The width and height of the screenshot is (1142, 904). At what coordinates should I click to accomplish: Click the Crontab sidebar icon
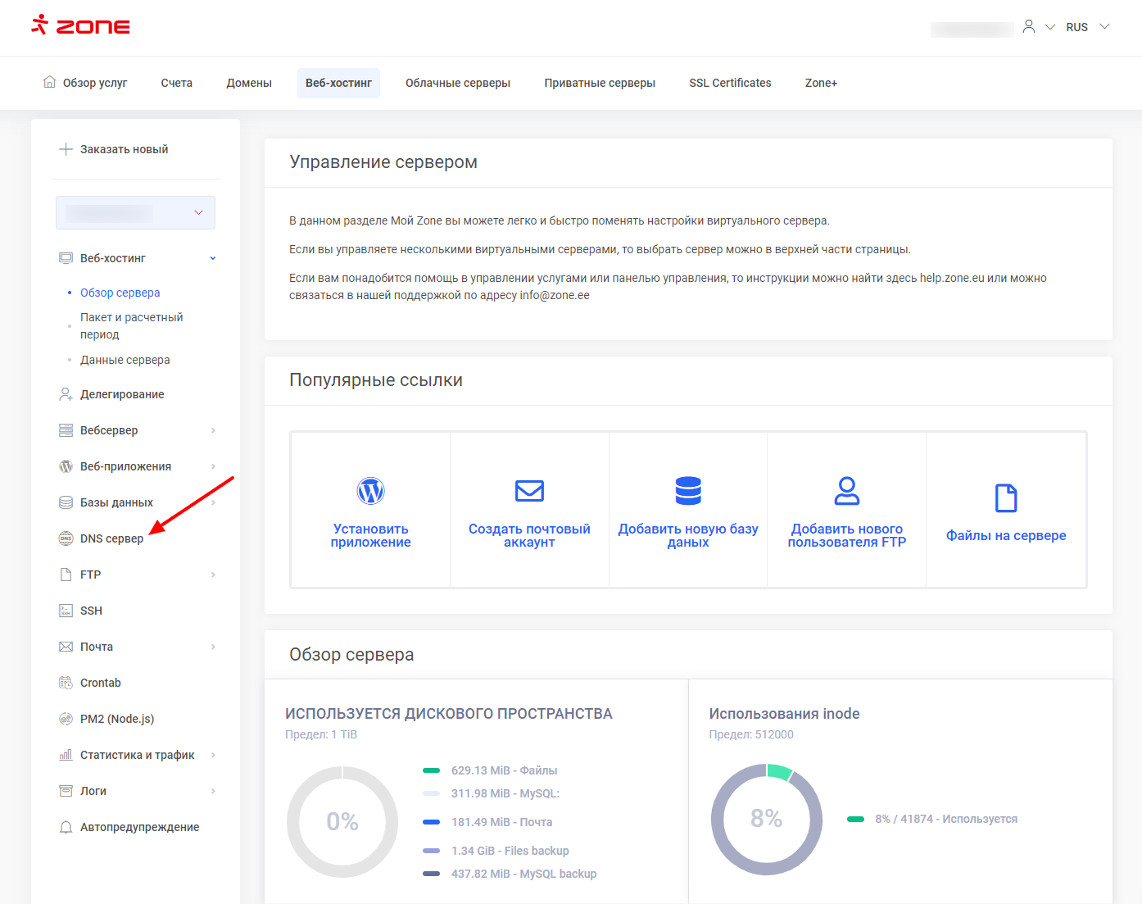click(x=66, y=683)
